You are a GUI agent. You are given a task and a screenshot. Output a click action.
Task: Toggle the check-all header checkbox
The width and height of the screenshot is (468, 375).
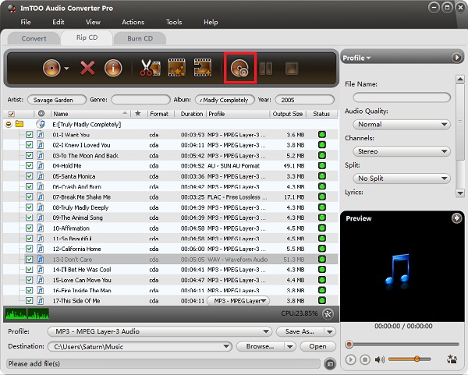[x=12, y=114]
